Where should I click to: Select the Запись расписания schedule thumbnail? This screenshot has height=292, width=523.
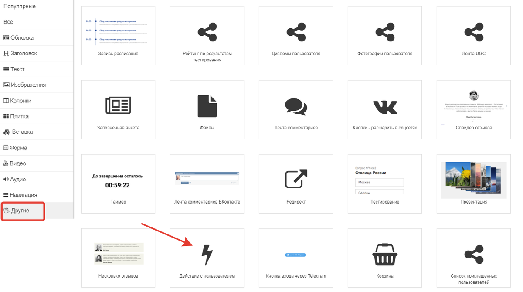(x=118, y=32)
